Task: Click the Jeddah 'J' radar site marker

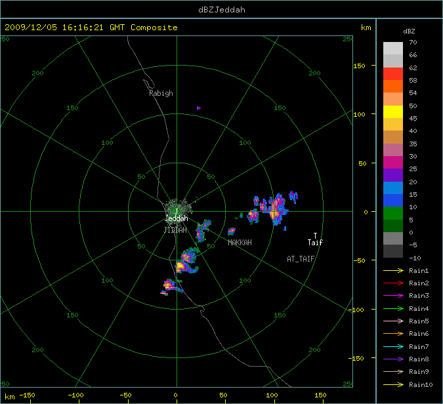Action: (177, 211)
